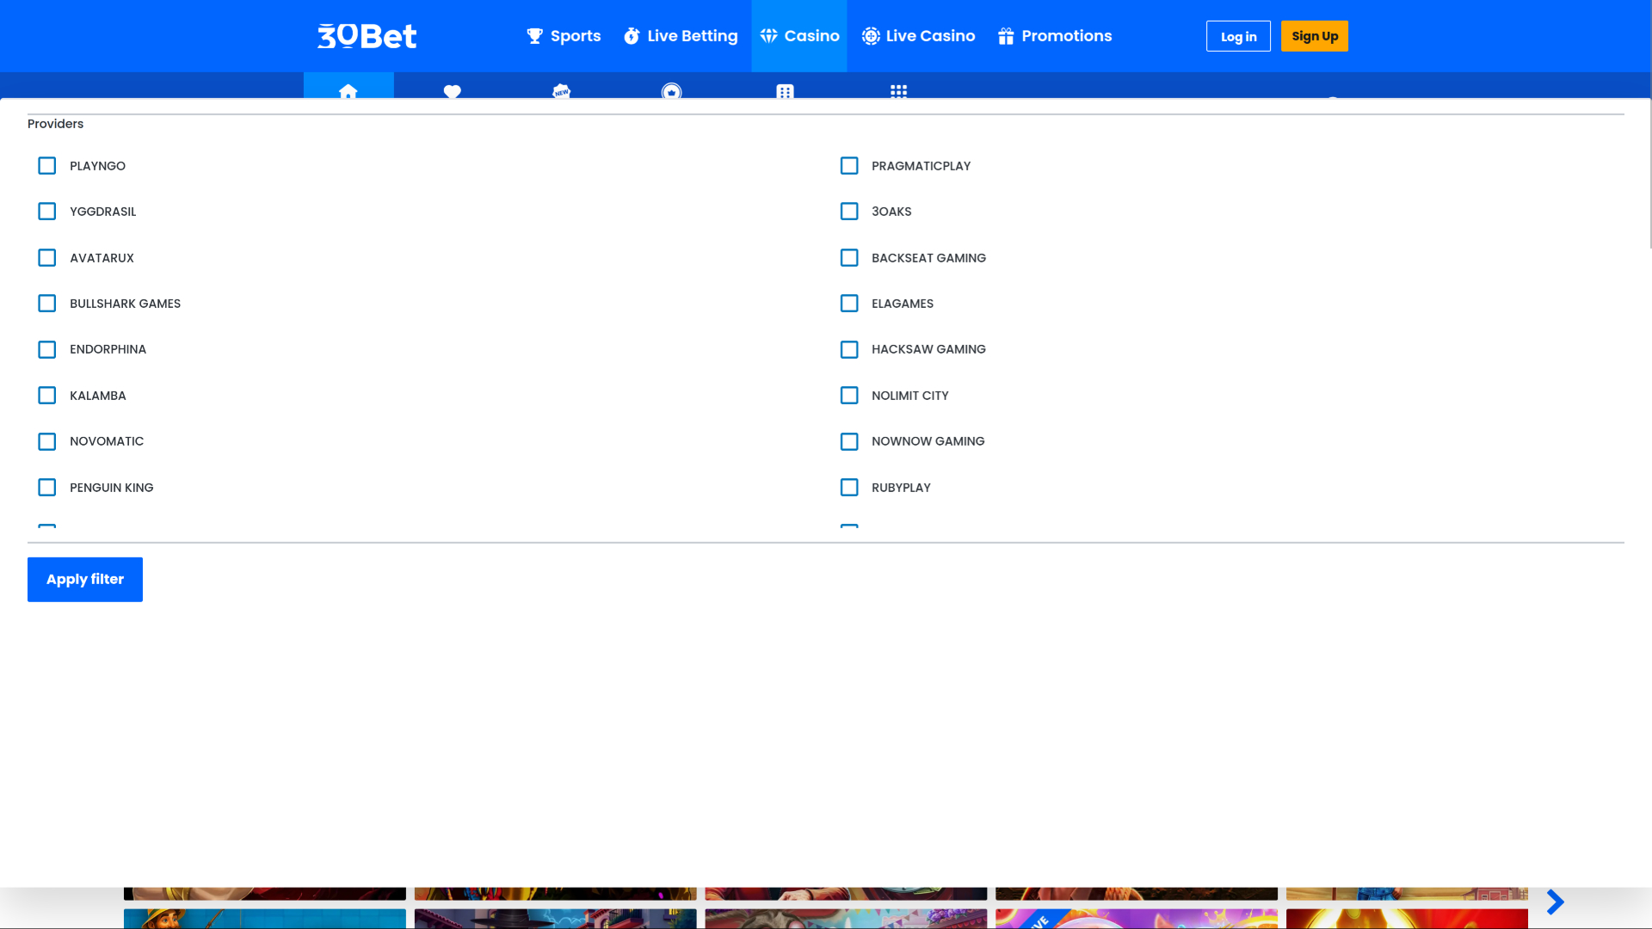The width and height of the screenshot is (1652, 929).
Task: Open the dice games category icon
Action: 784,92
